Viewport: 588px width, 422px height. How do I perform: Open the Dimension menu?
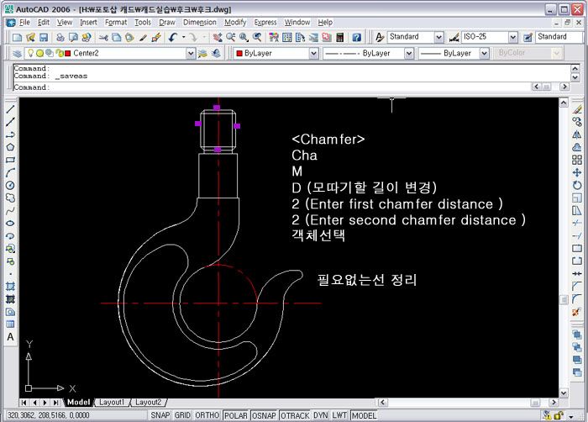coord(200,23)
